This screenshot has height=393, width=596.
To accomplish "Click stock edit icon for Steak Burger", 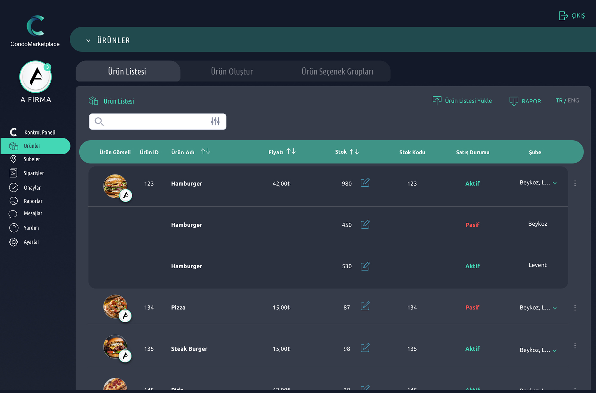I will 365,348.
